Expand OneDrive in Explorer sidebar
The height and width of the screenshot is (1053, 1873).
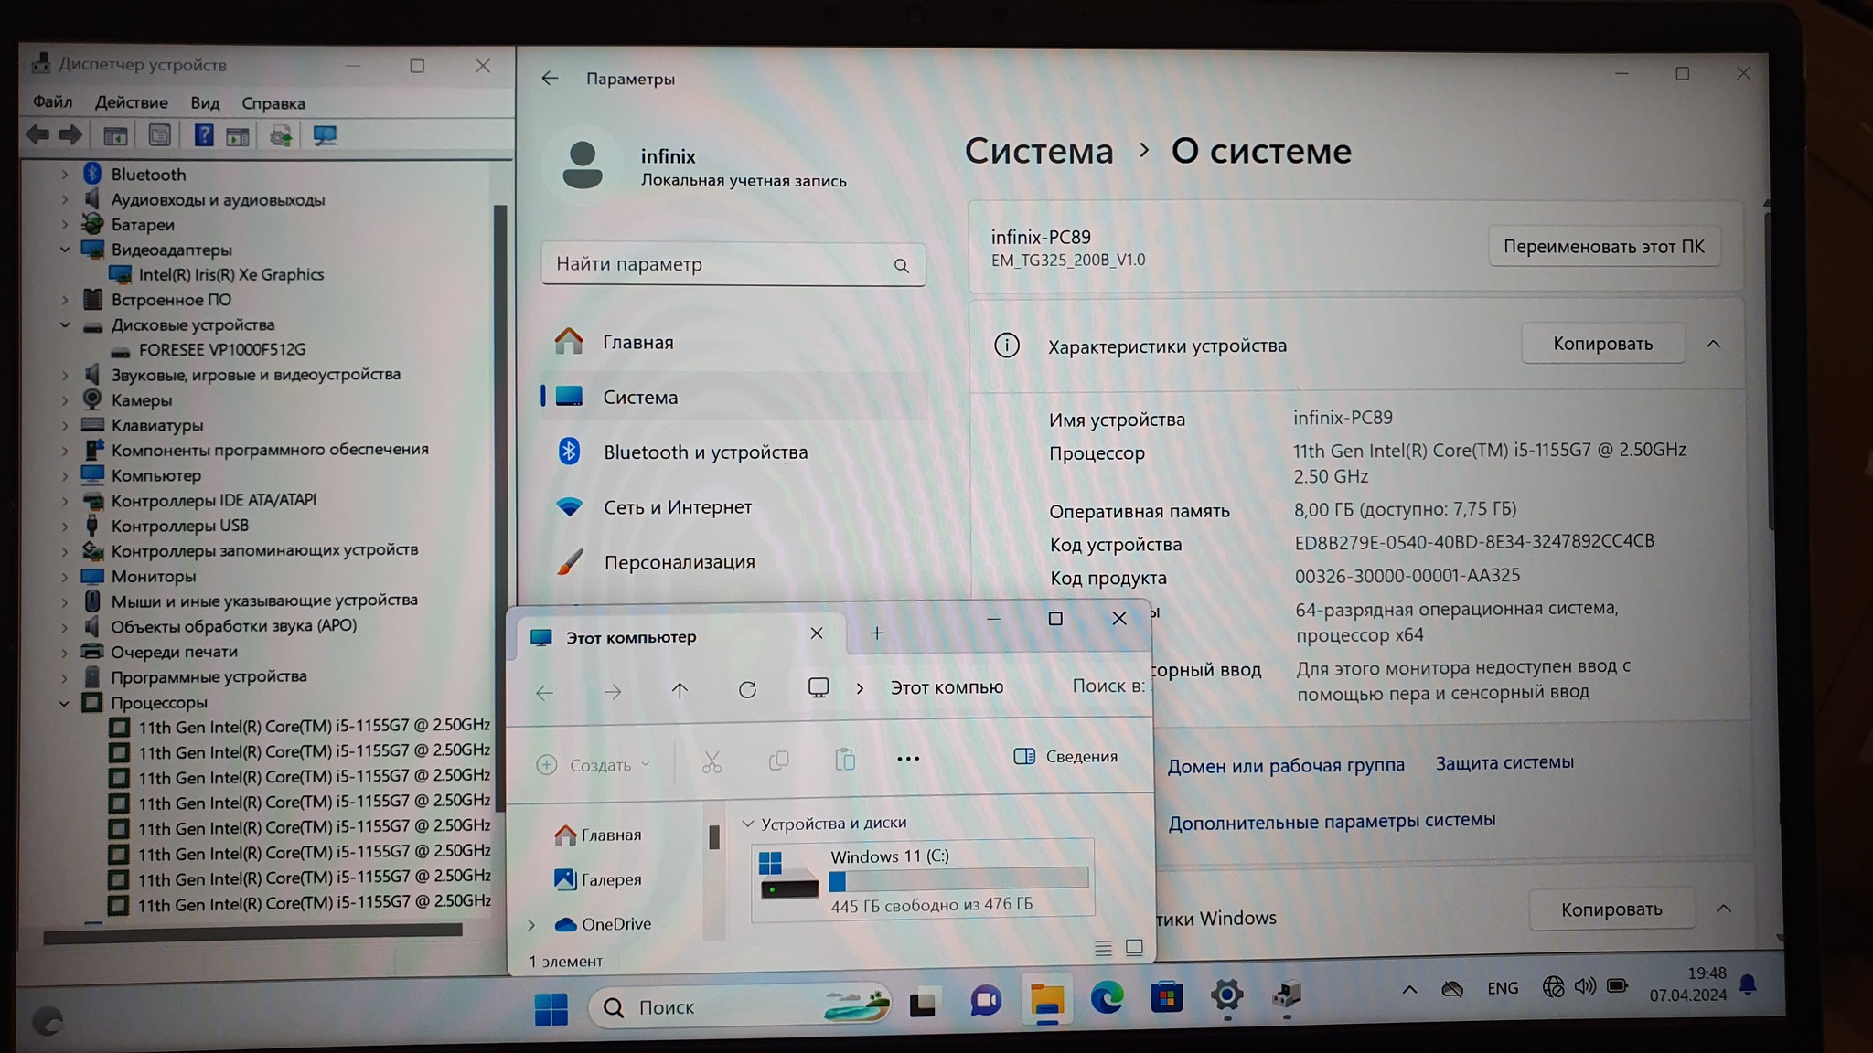[x=531, y=925]
